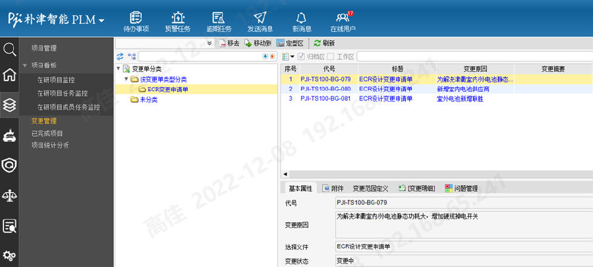Click the document search sidebar icon
The height and width of the screenshot is (267, 593).
tap(9, 225)
